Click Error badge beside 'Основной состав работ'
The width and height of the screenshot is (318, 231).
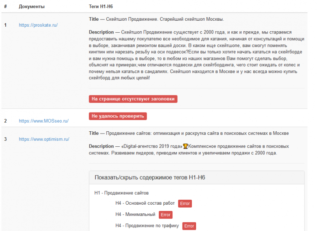pos(185,204)
